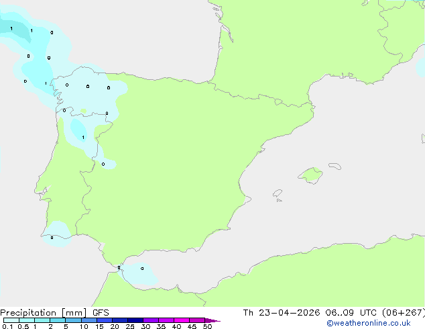Select the dark navy 25 to 30 mm swatch
425x329 pixels.
135,320
